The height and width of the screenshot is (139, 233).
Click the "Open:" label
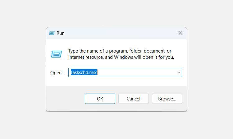[56, 73]
